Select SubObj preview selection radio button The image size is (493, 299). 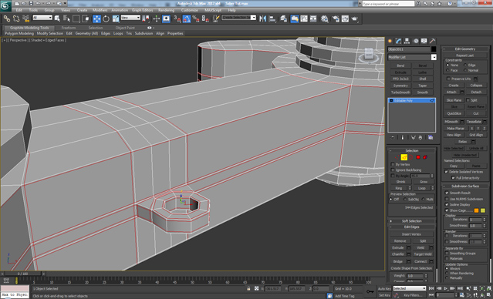[405, 200]
